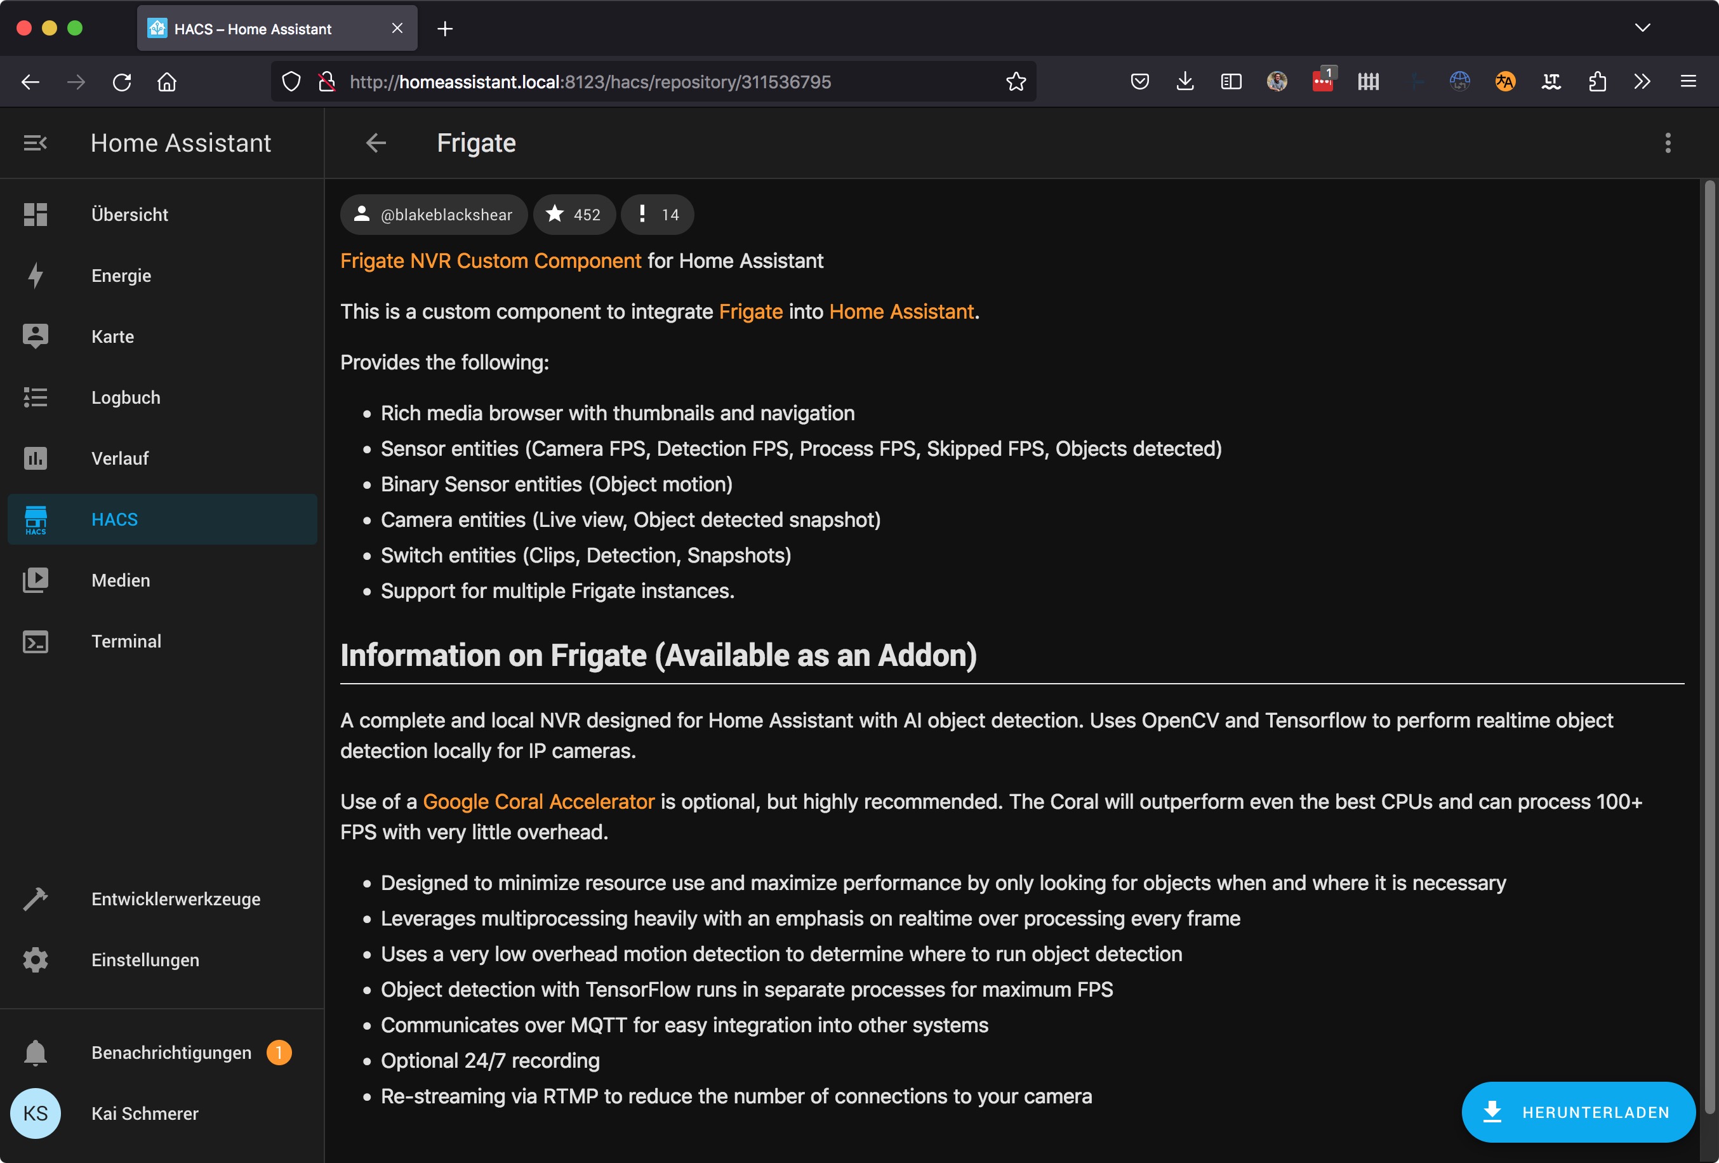Expand the Firefox tab list chevron

coord(1642,28)
